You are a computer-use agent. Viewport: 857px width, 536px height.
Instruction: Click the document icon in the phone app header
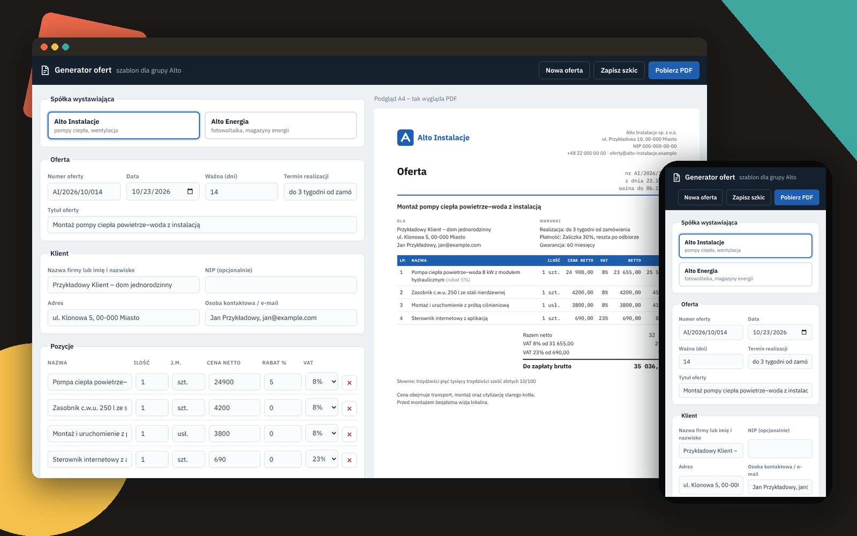tap(676, 177)
